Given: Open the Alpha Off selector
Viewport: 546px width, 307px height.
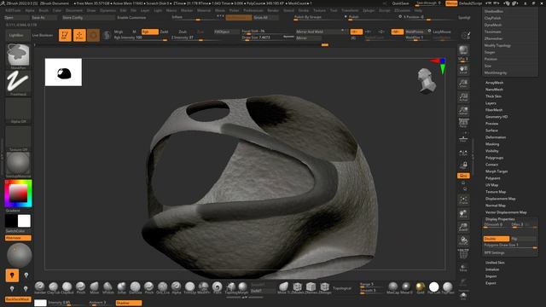Looking at the screenshot, I should pyautogui.click(x=18, y=111).
